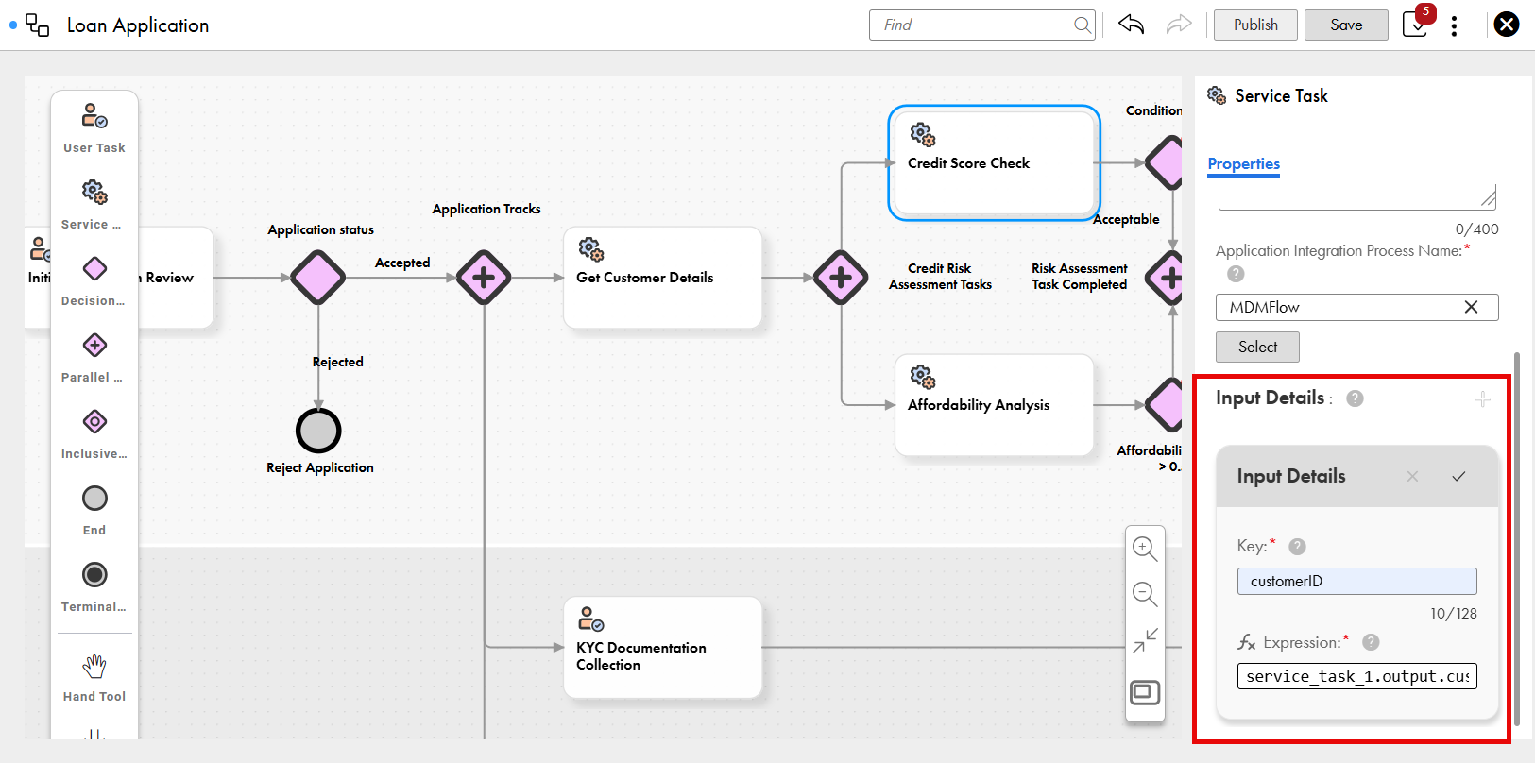
Task: Cancel the Input Details card with X
Action: tap(1412, 477)
